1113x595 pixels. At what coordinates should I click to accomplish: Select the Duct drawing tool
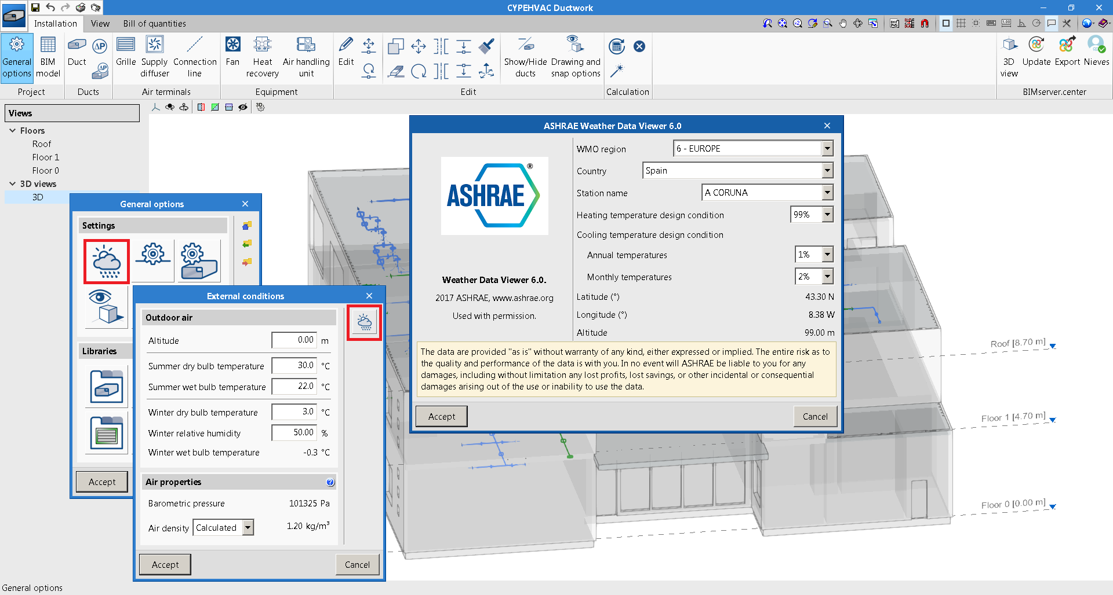77,52
